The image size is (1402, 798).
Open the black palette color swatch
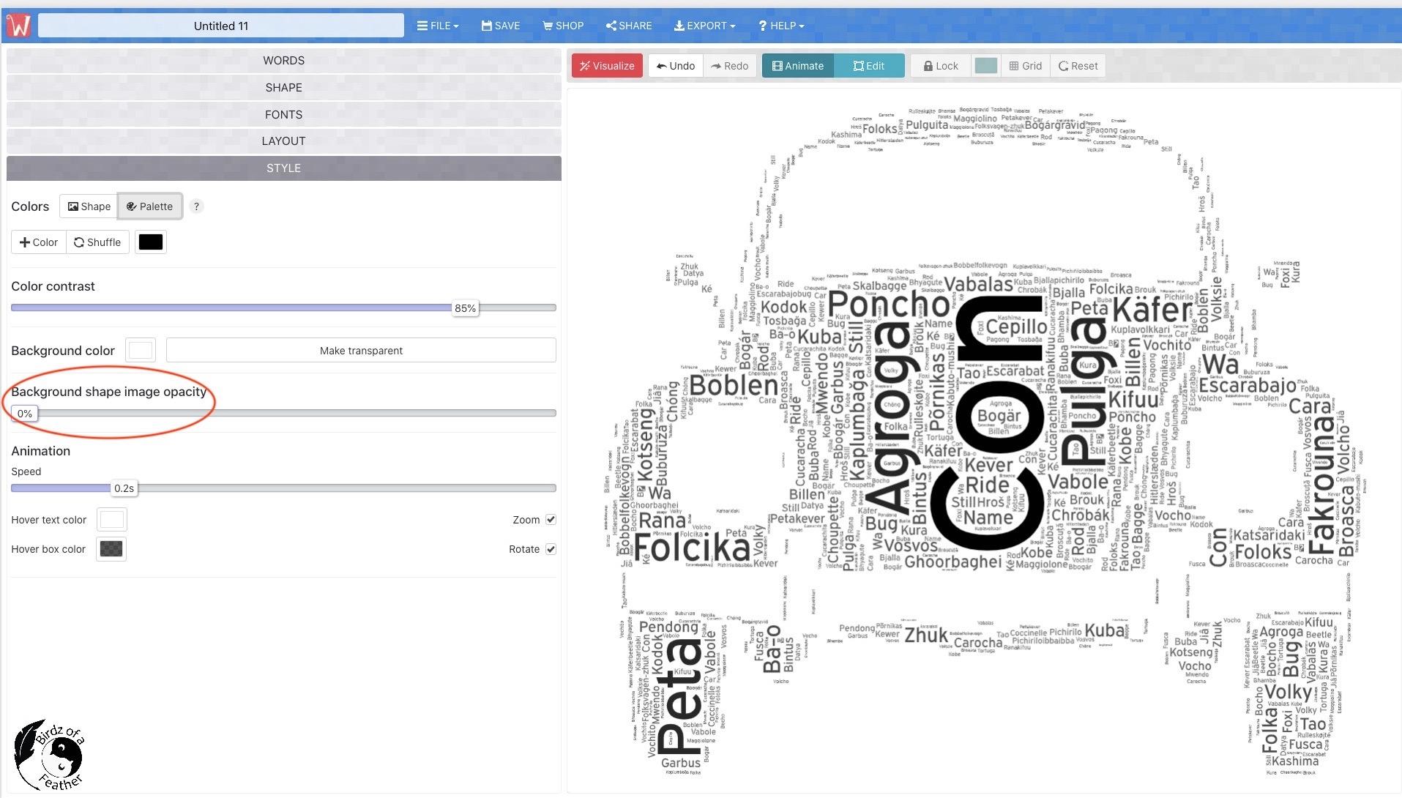(x=151, y=242)
